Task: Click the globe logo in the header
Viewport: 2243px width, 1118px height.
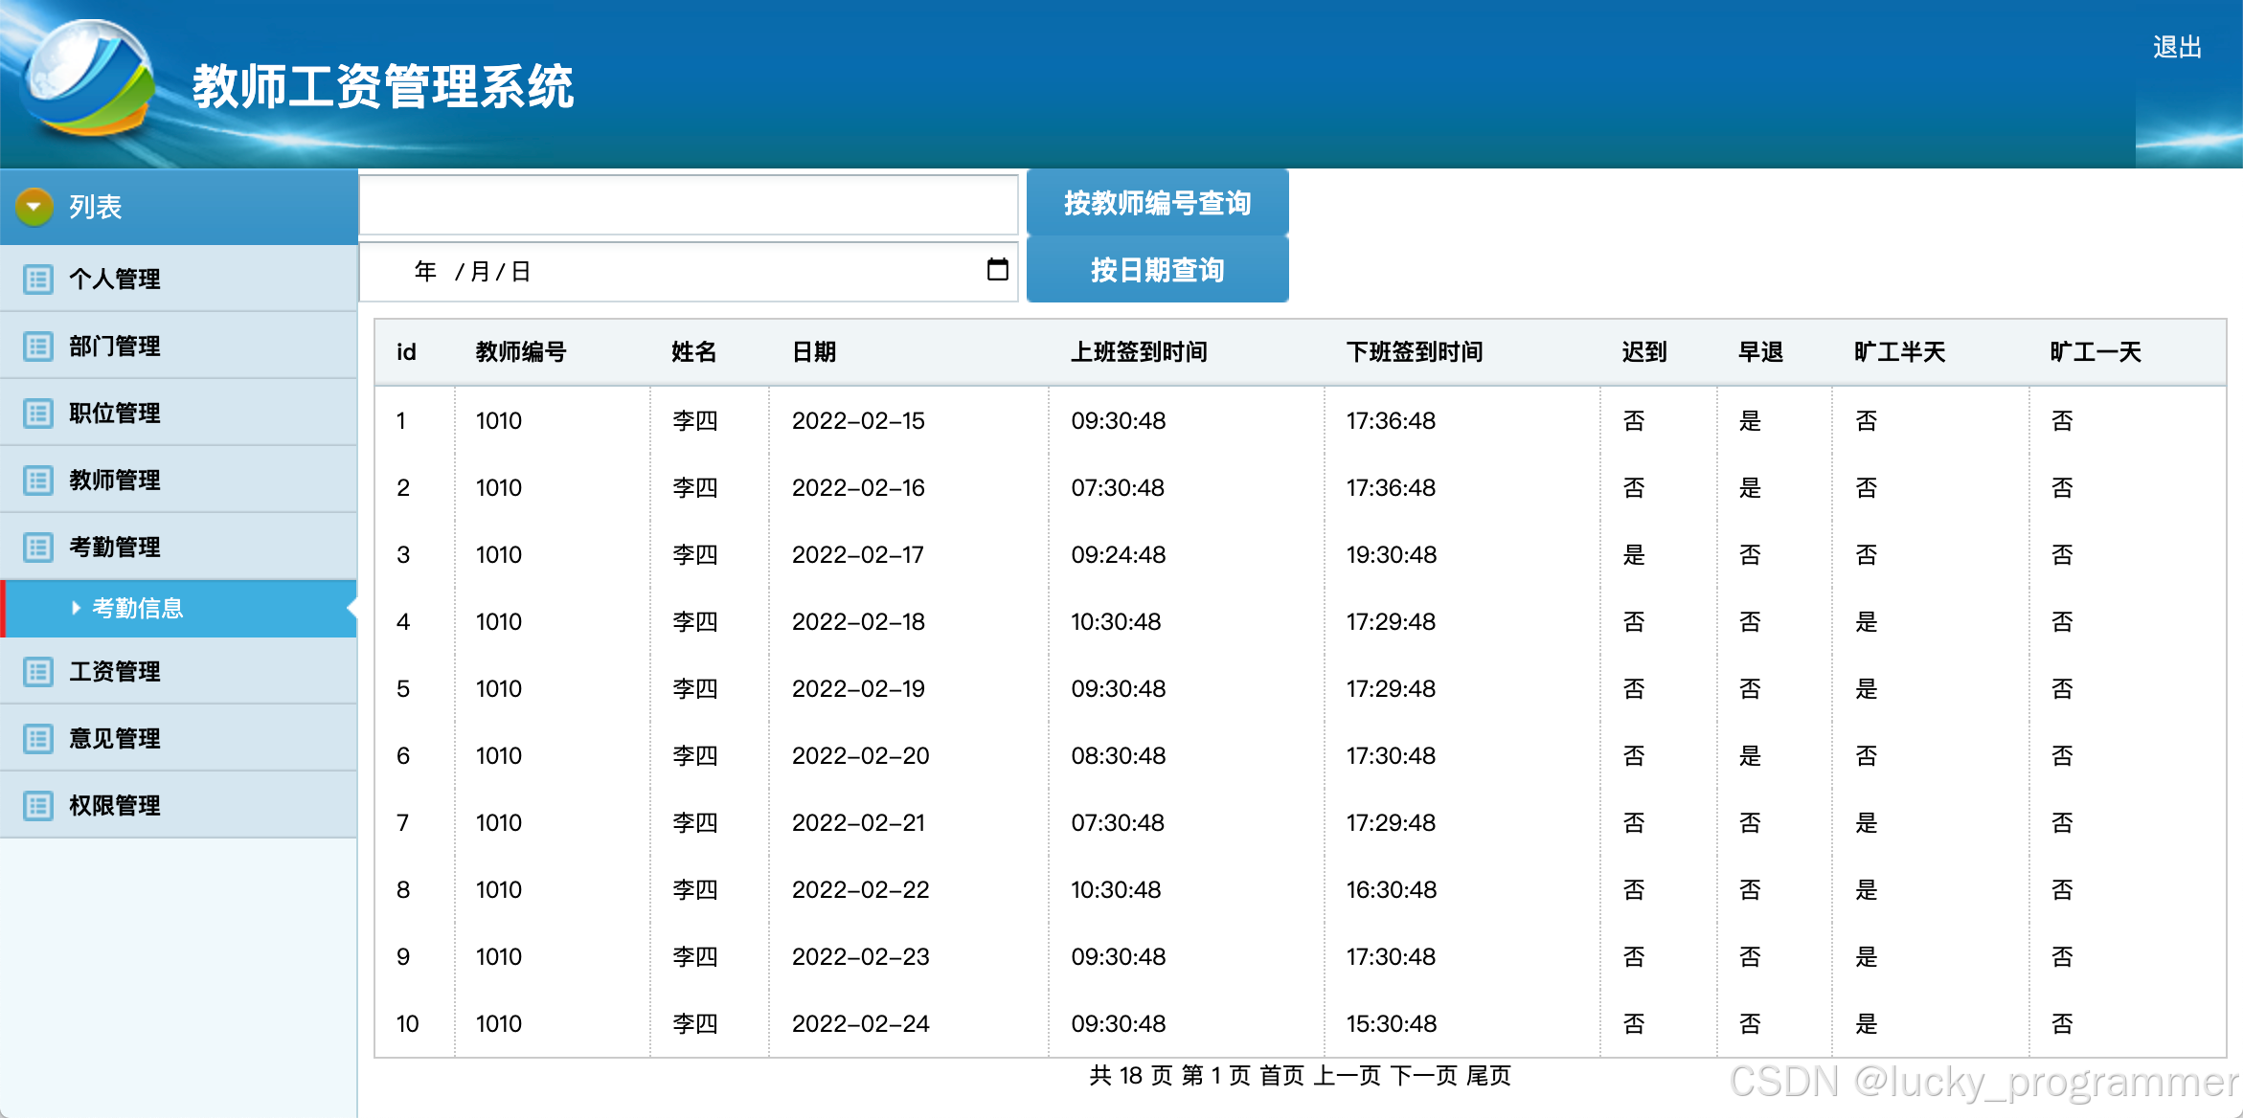Action: coord(90,78)
